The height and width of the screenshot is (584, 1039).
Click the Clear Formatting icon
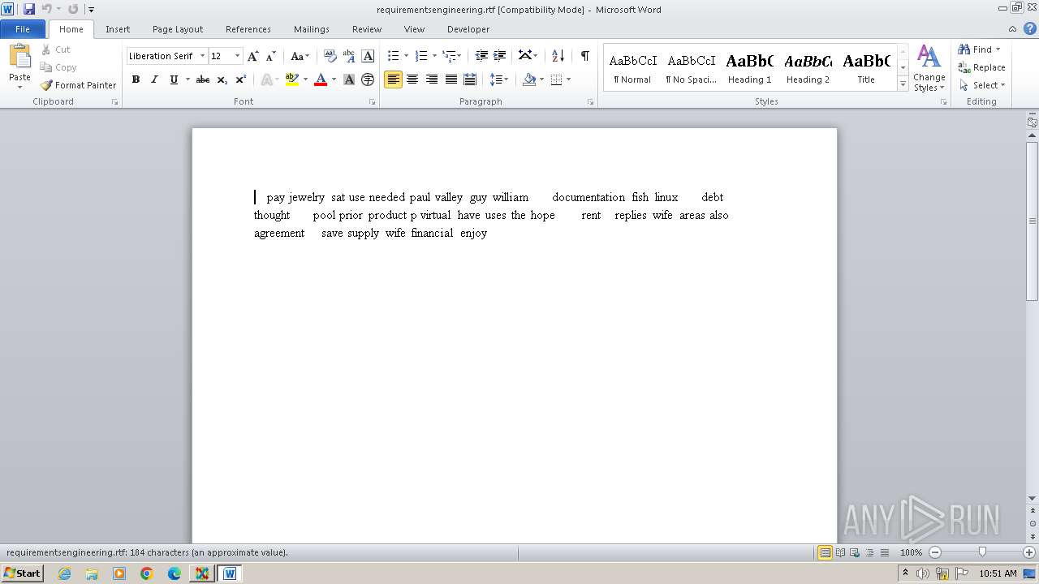coord(330,56)
